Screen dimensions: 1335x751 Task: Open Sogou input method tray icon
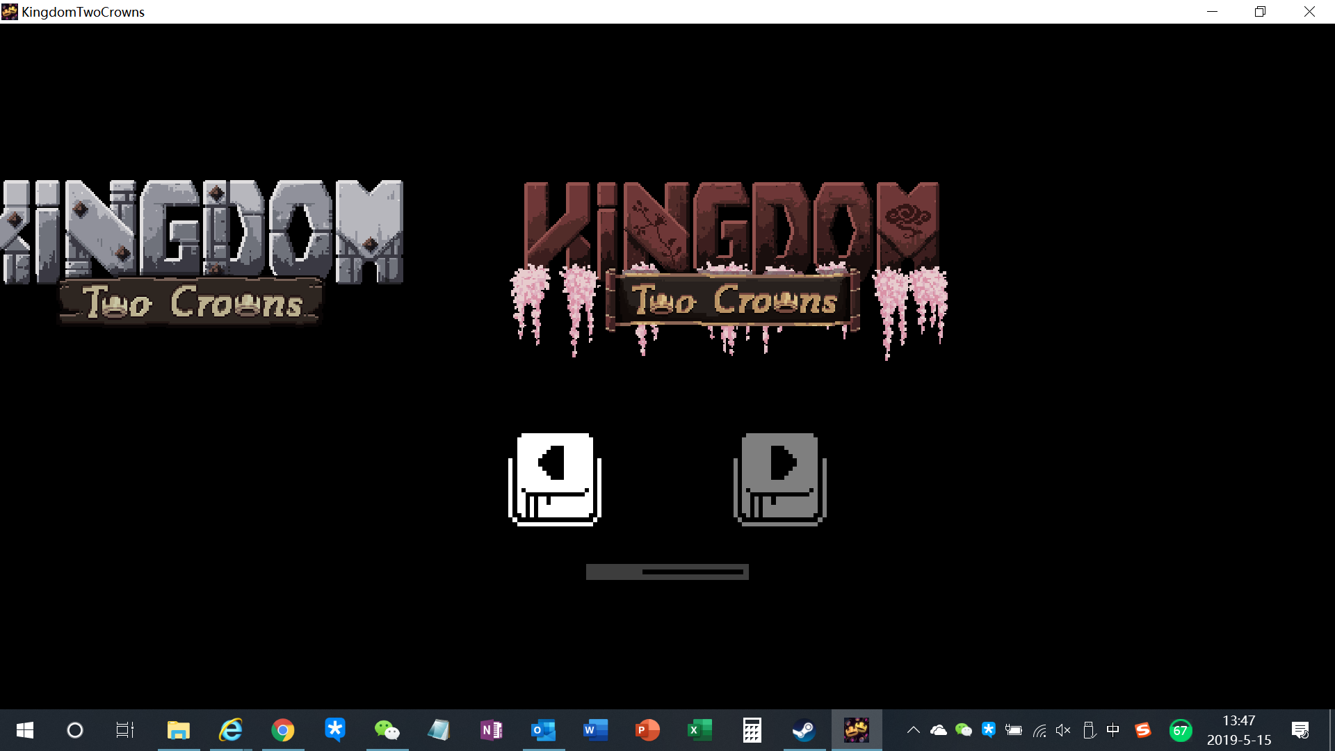(x=1142, y=730)
